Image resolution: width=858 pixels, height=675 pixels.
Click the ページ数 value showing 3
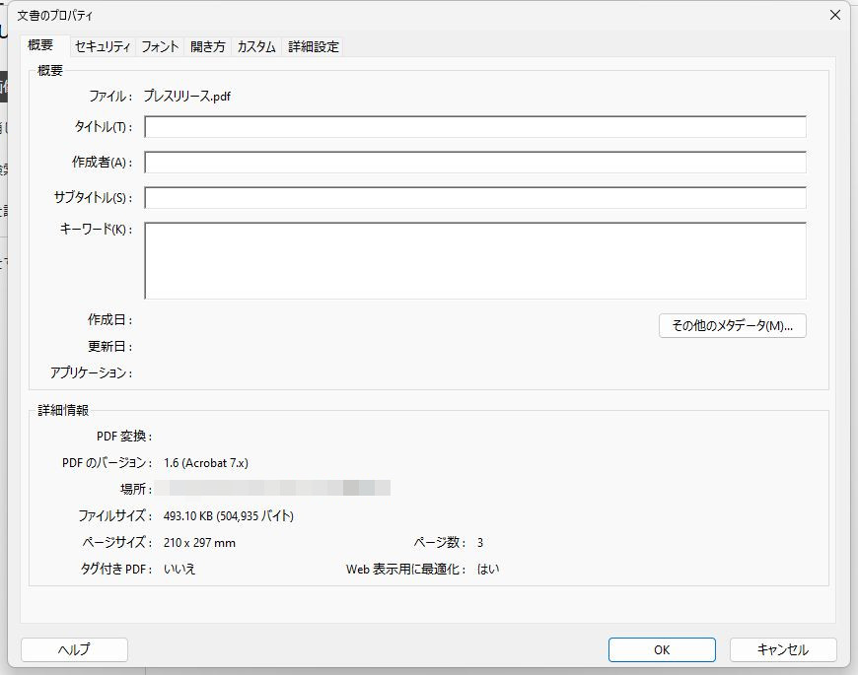click(x=480, y=541)
